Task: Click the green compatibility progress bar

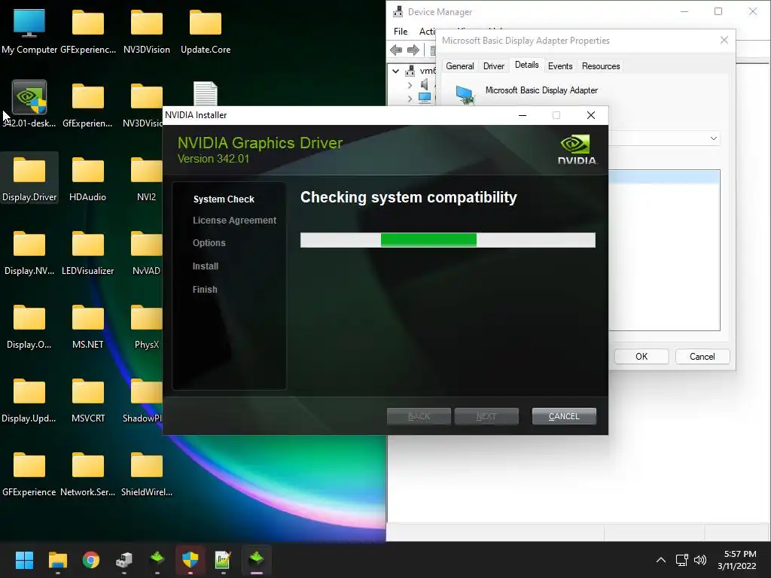Action: pyautogui.click(x=448, y=240)
